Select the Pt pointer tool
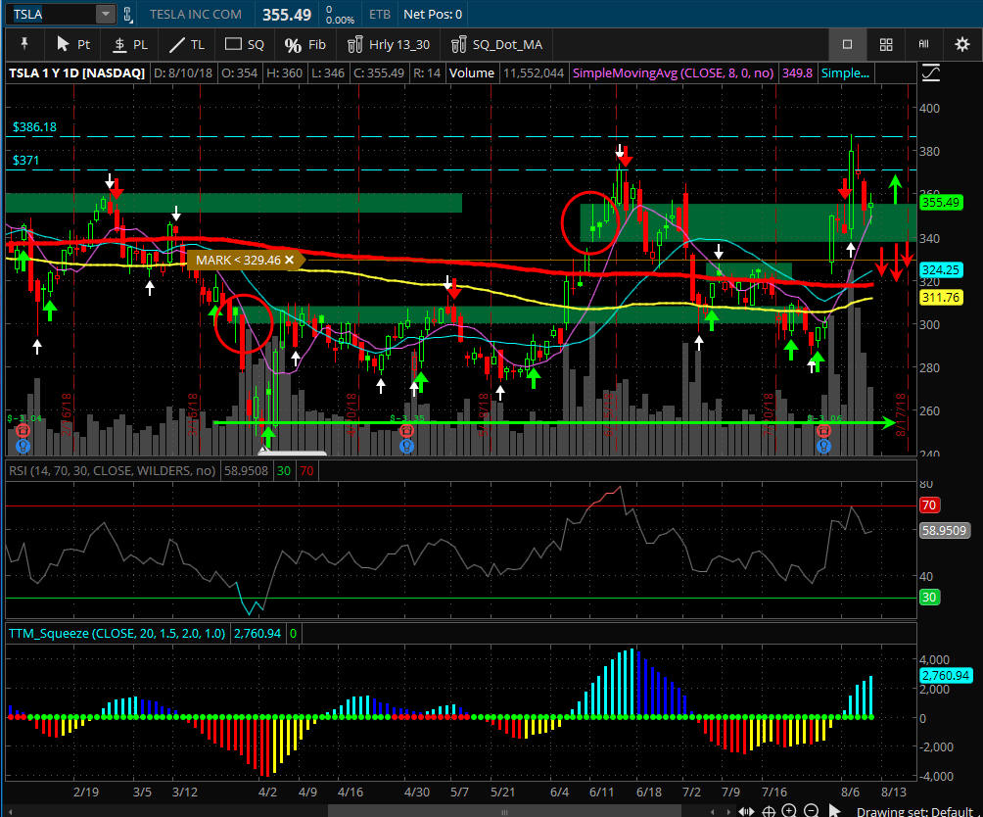983x817 pixels. (73, 44)
